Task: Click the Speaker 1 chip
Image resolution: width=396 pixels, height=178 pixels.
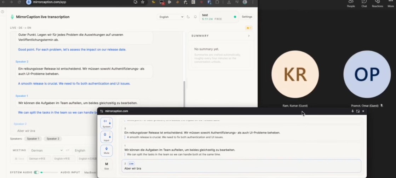Action: 33,139
